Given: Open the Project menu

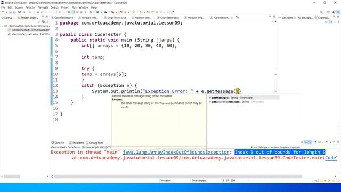Looking at the screenshot, I should pos(65,7).
